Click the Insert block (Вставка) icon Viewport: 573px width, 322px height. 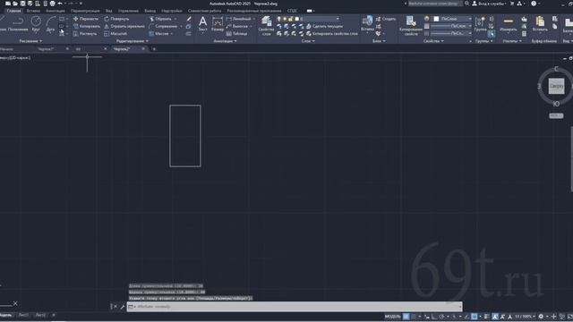[367, 24]
